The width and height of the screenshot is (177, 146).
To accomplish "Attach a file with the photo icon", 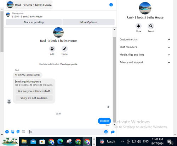I will pos(12,132).
